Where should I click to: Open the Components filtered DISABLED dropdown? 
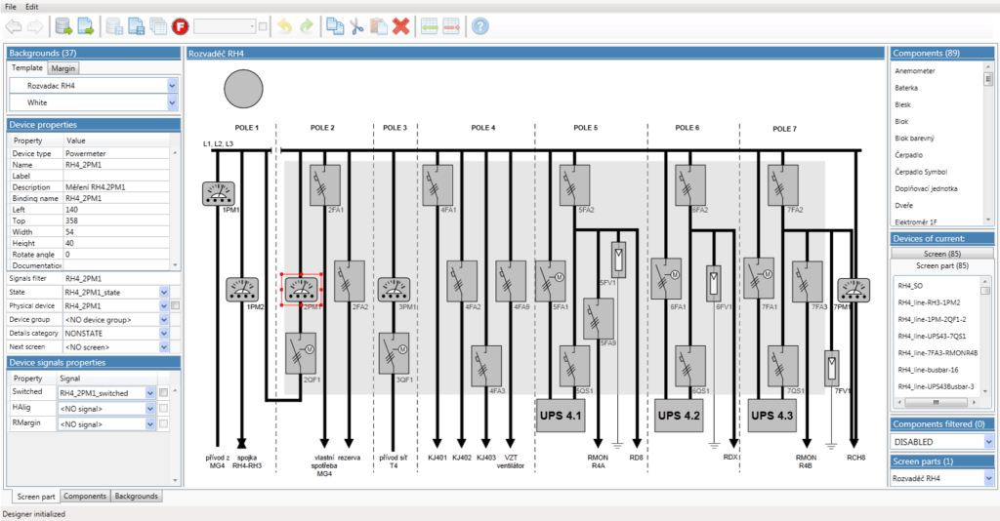(989, 441)
